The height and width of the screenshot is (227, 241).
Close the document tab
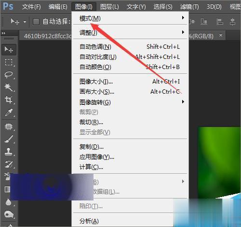[x=221, y=35]
